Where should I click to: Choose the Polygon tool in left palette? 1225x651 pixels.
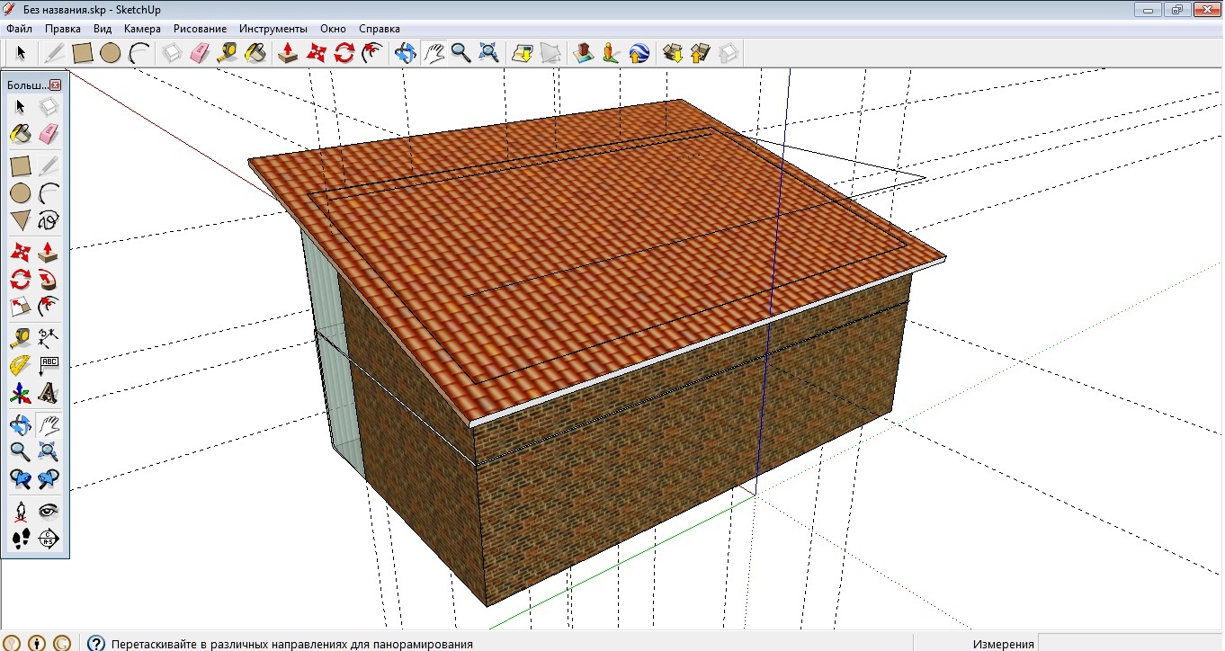pos(20,220)
